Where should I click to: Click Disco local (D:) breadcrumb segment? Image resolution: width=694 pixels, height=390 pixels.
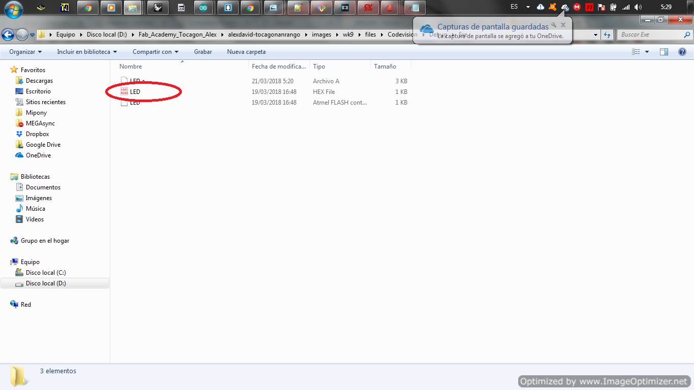(x=107, y=35)
